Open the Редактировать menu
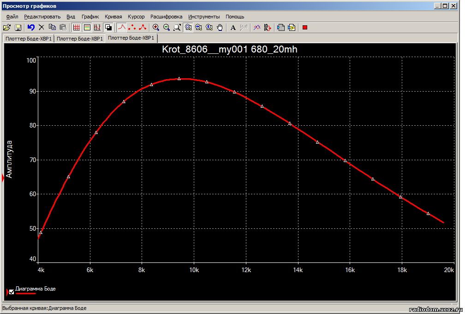 (x=42, y=17)
